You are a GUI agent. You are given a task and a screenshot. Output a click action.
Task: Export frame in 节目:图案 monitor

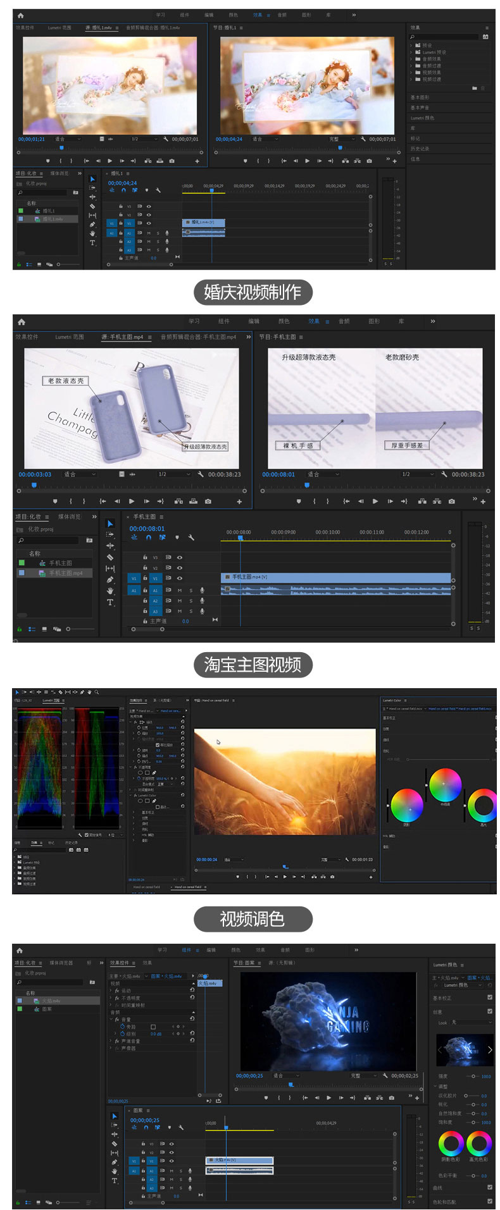coord(392,1097)
